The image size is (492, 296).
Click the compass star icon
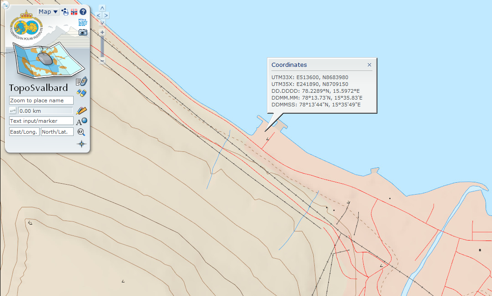pyautogui.click(x=81, y=144)
